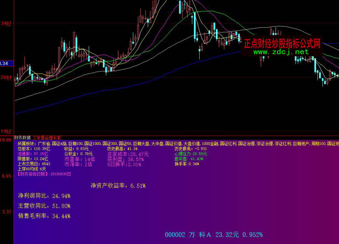The width and height of the screenshot is (339, 244).
Task: Click the green 心理压力 28.58元 value
Action: coord(190,154)
